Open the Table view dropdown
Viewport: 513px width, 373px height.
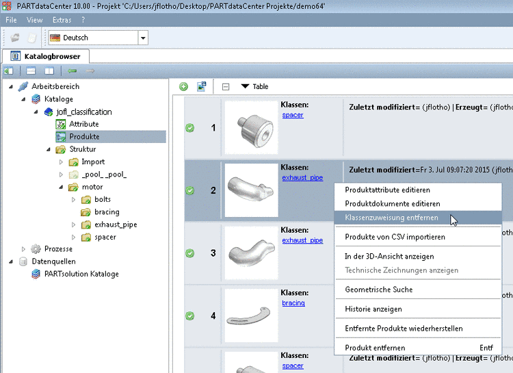click(x=254, y=86)
